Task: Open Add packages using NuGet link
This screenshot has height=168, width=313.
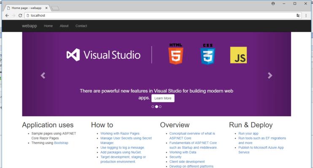Action: 121,152
